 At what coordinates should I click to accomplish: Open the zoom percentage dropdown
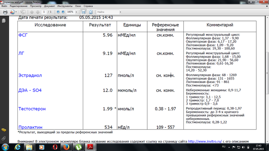click(77, 12)
